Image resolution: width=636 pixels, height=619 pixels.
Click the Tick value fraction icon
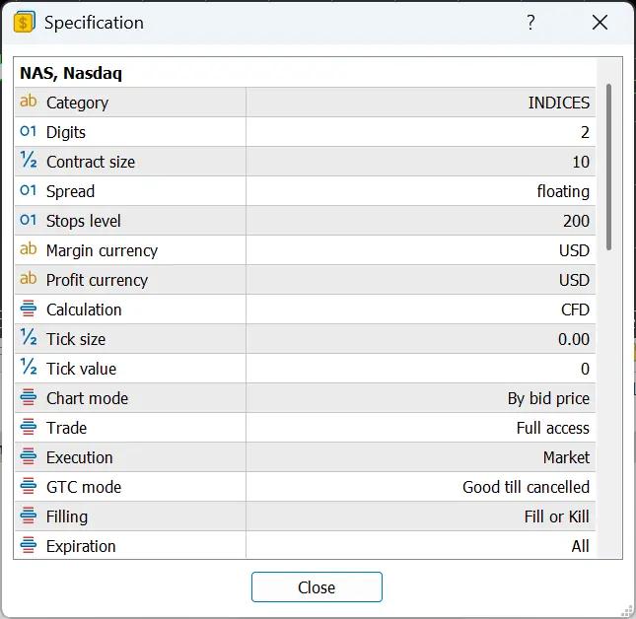(29, 367)
